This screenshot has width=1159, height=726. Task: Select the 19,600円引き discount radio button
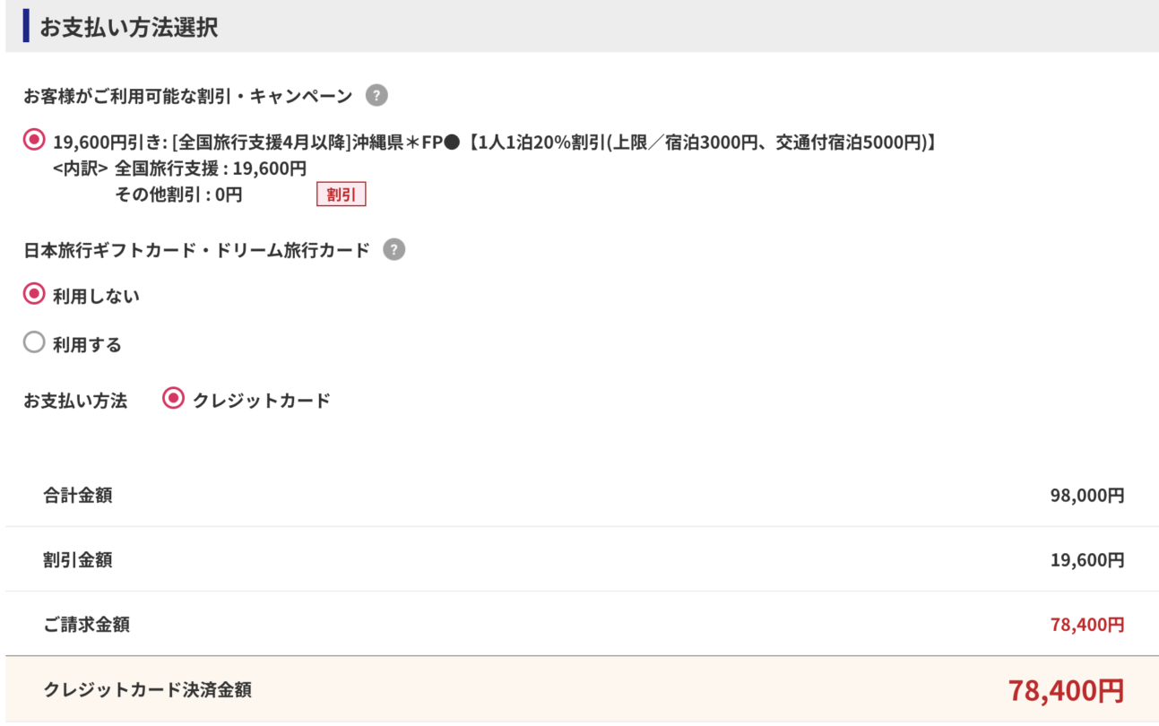click(34, 140)
